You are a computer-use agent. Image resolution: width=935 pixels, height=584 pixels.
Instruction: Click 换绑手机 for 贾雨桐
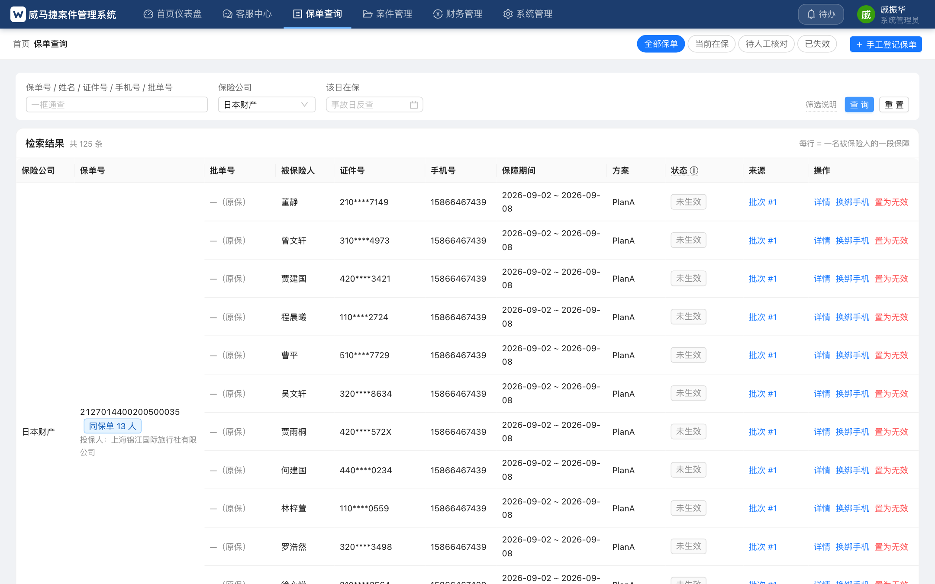click(852, 432)
